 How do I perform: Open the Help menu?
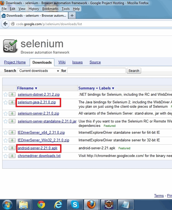click(76, 9)
